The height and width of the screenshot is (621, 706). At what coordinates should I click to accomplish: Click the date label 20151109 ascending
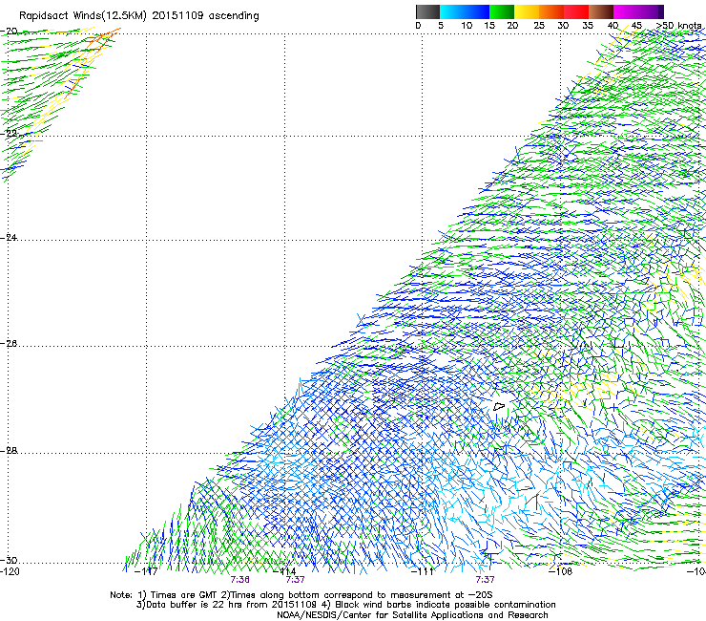click(x=205, y=16)
